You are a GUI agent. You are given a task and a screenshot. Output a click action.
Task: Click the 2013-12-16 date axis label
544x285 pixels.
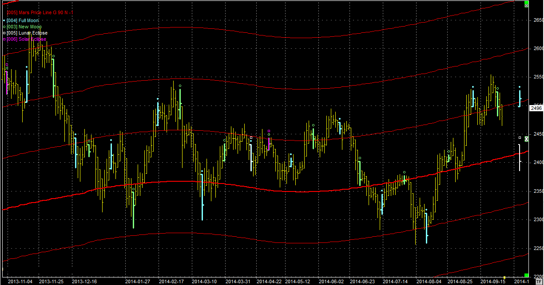pyautogui.click(x=84, y=281)
